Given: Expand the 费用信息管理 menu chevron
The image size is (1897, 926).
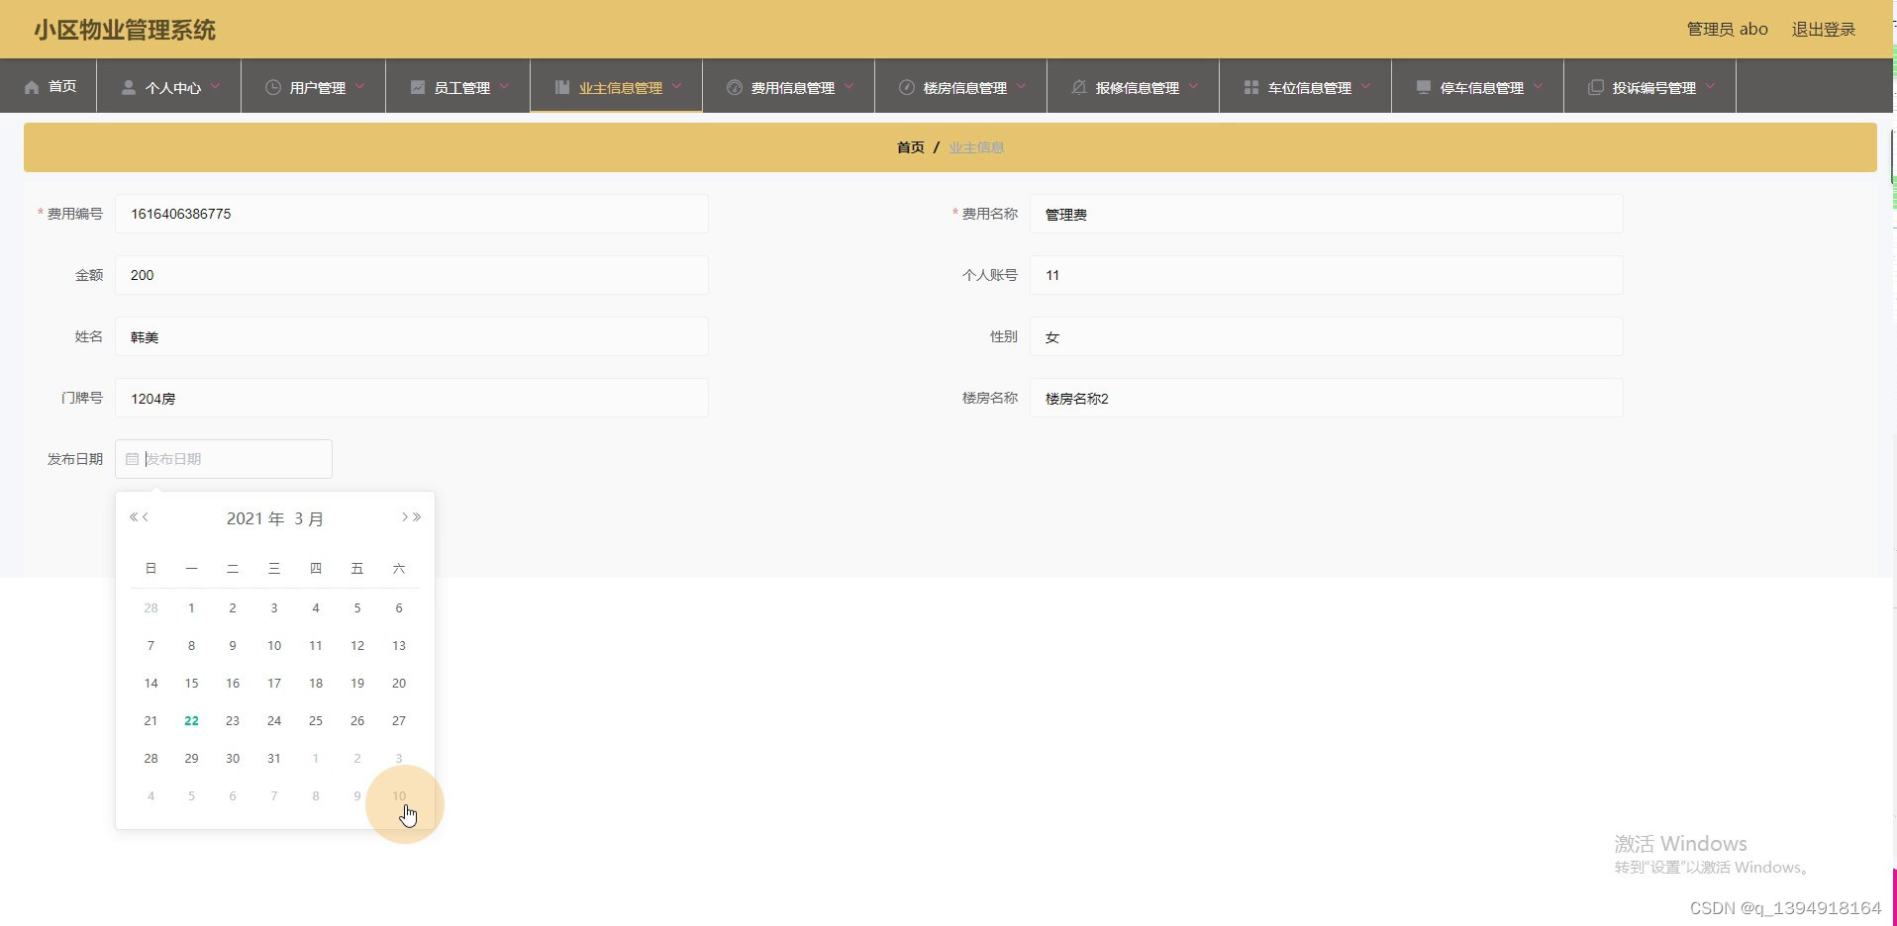Looking at the screenshot, I should (x=849, y=87).
